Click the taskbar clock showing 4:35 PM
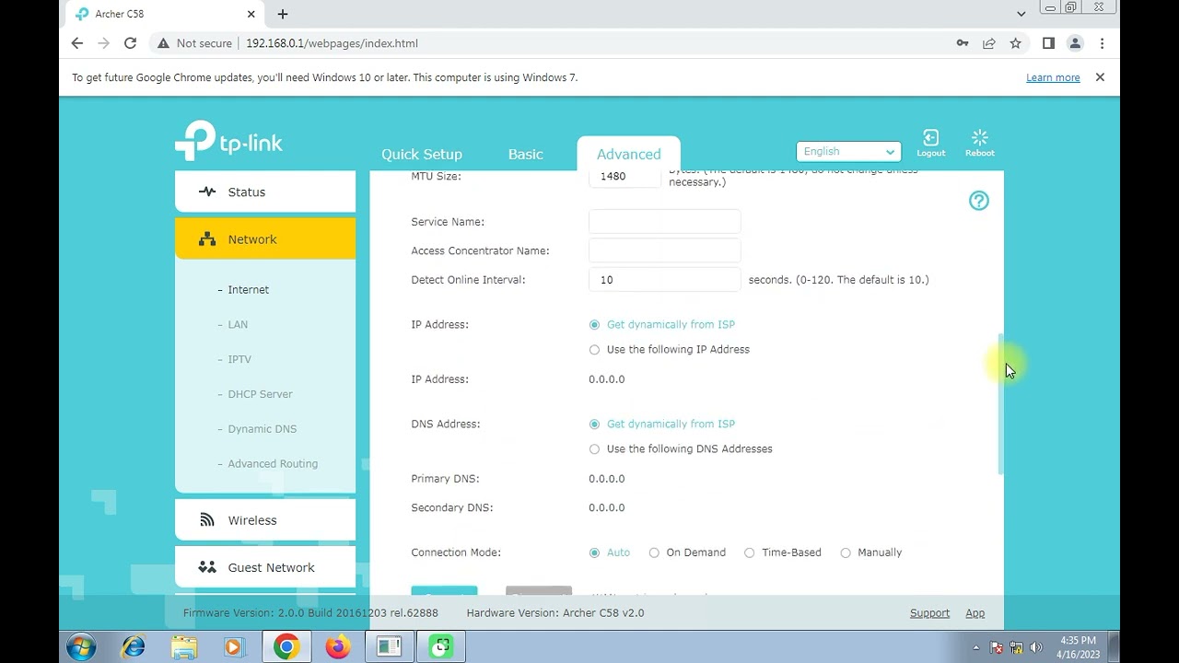The width and height of the screenshot is (1179, 663). pos(1078,647)
